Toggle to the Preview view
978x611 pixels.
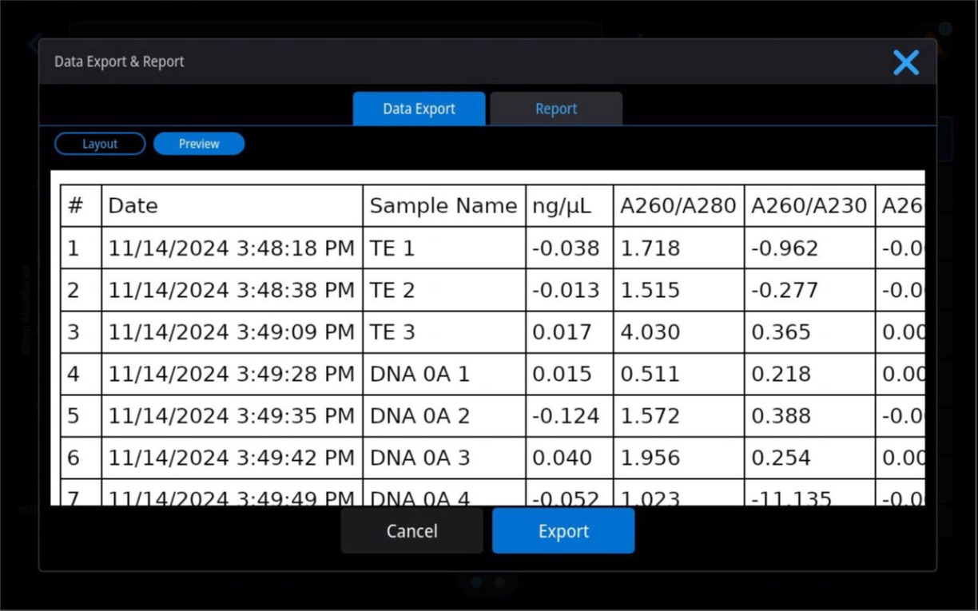coord(199,144)
